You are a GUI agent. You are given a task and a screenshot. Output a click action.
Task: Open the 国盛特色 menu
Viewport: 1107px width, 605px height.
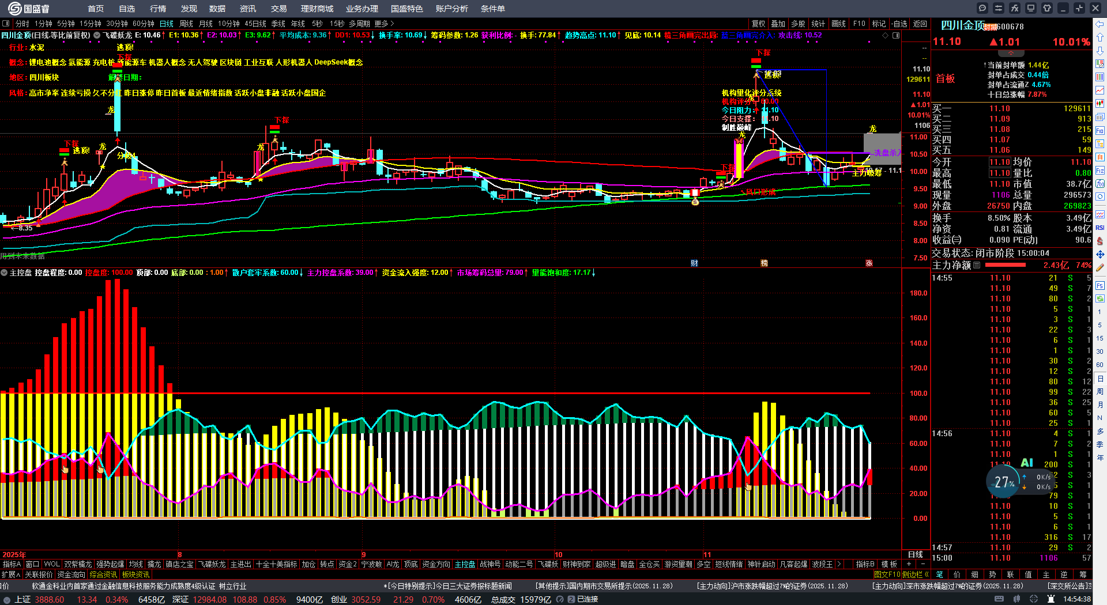tap(407, 9)
